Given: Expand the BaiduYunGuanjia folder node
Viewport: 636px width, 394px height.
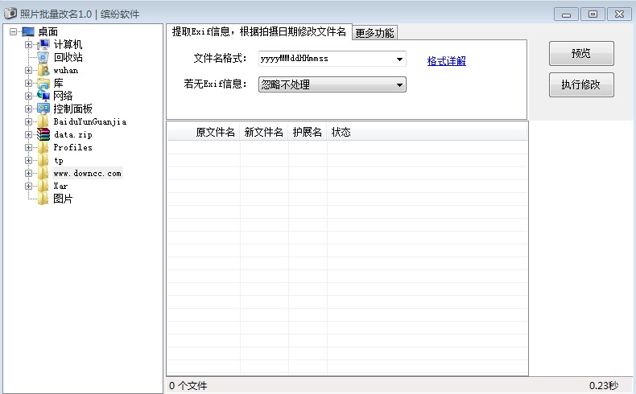Looking at the screenshot, I should 29,121.
